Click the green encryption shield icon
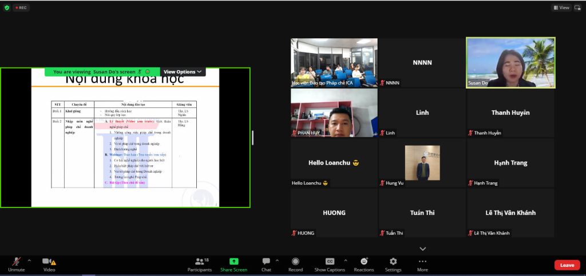The height and width of the screenshot is (276, 586). tap(7, 7)
